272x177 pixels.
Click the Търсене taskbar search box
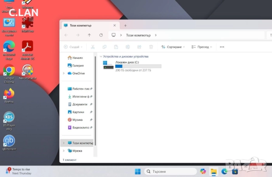[170, 171]
